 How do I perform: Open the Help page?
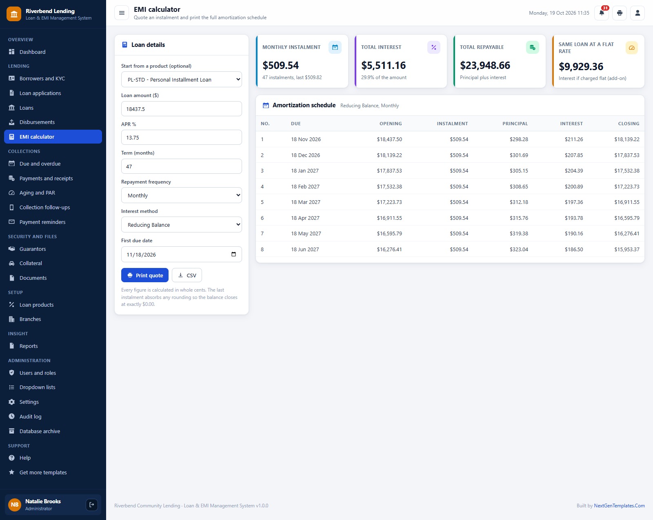pyautogui.click(x=53, y=458)
